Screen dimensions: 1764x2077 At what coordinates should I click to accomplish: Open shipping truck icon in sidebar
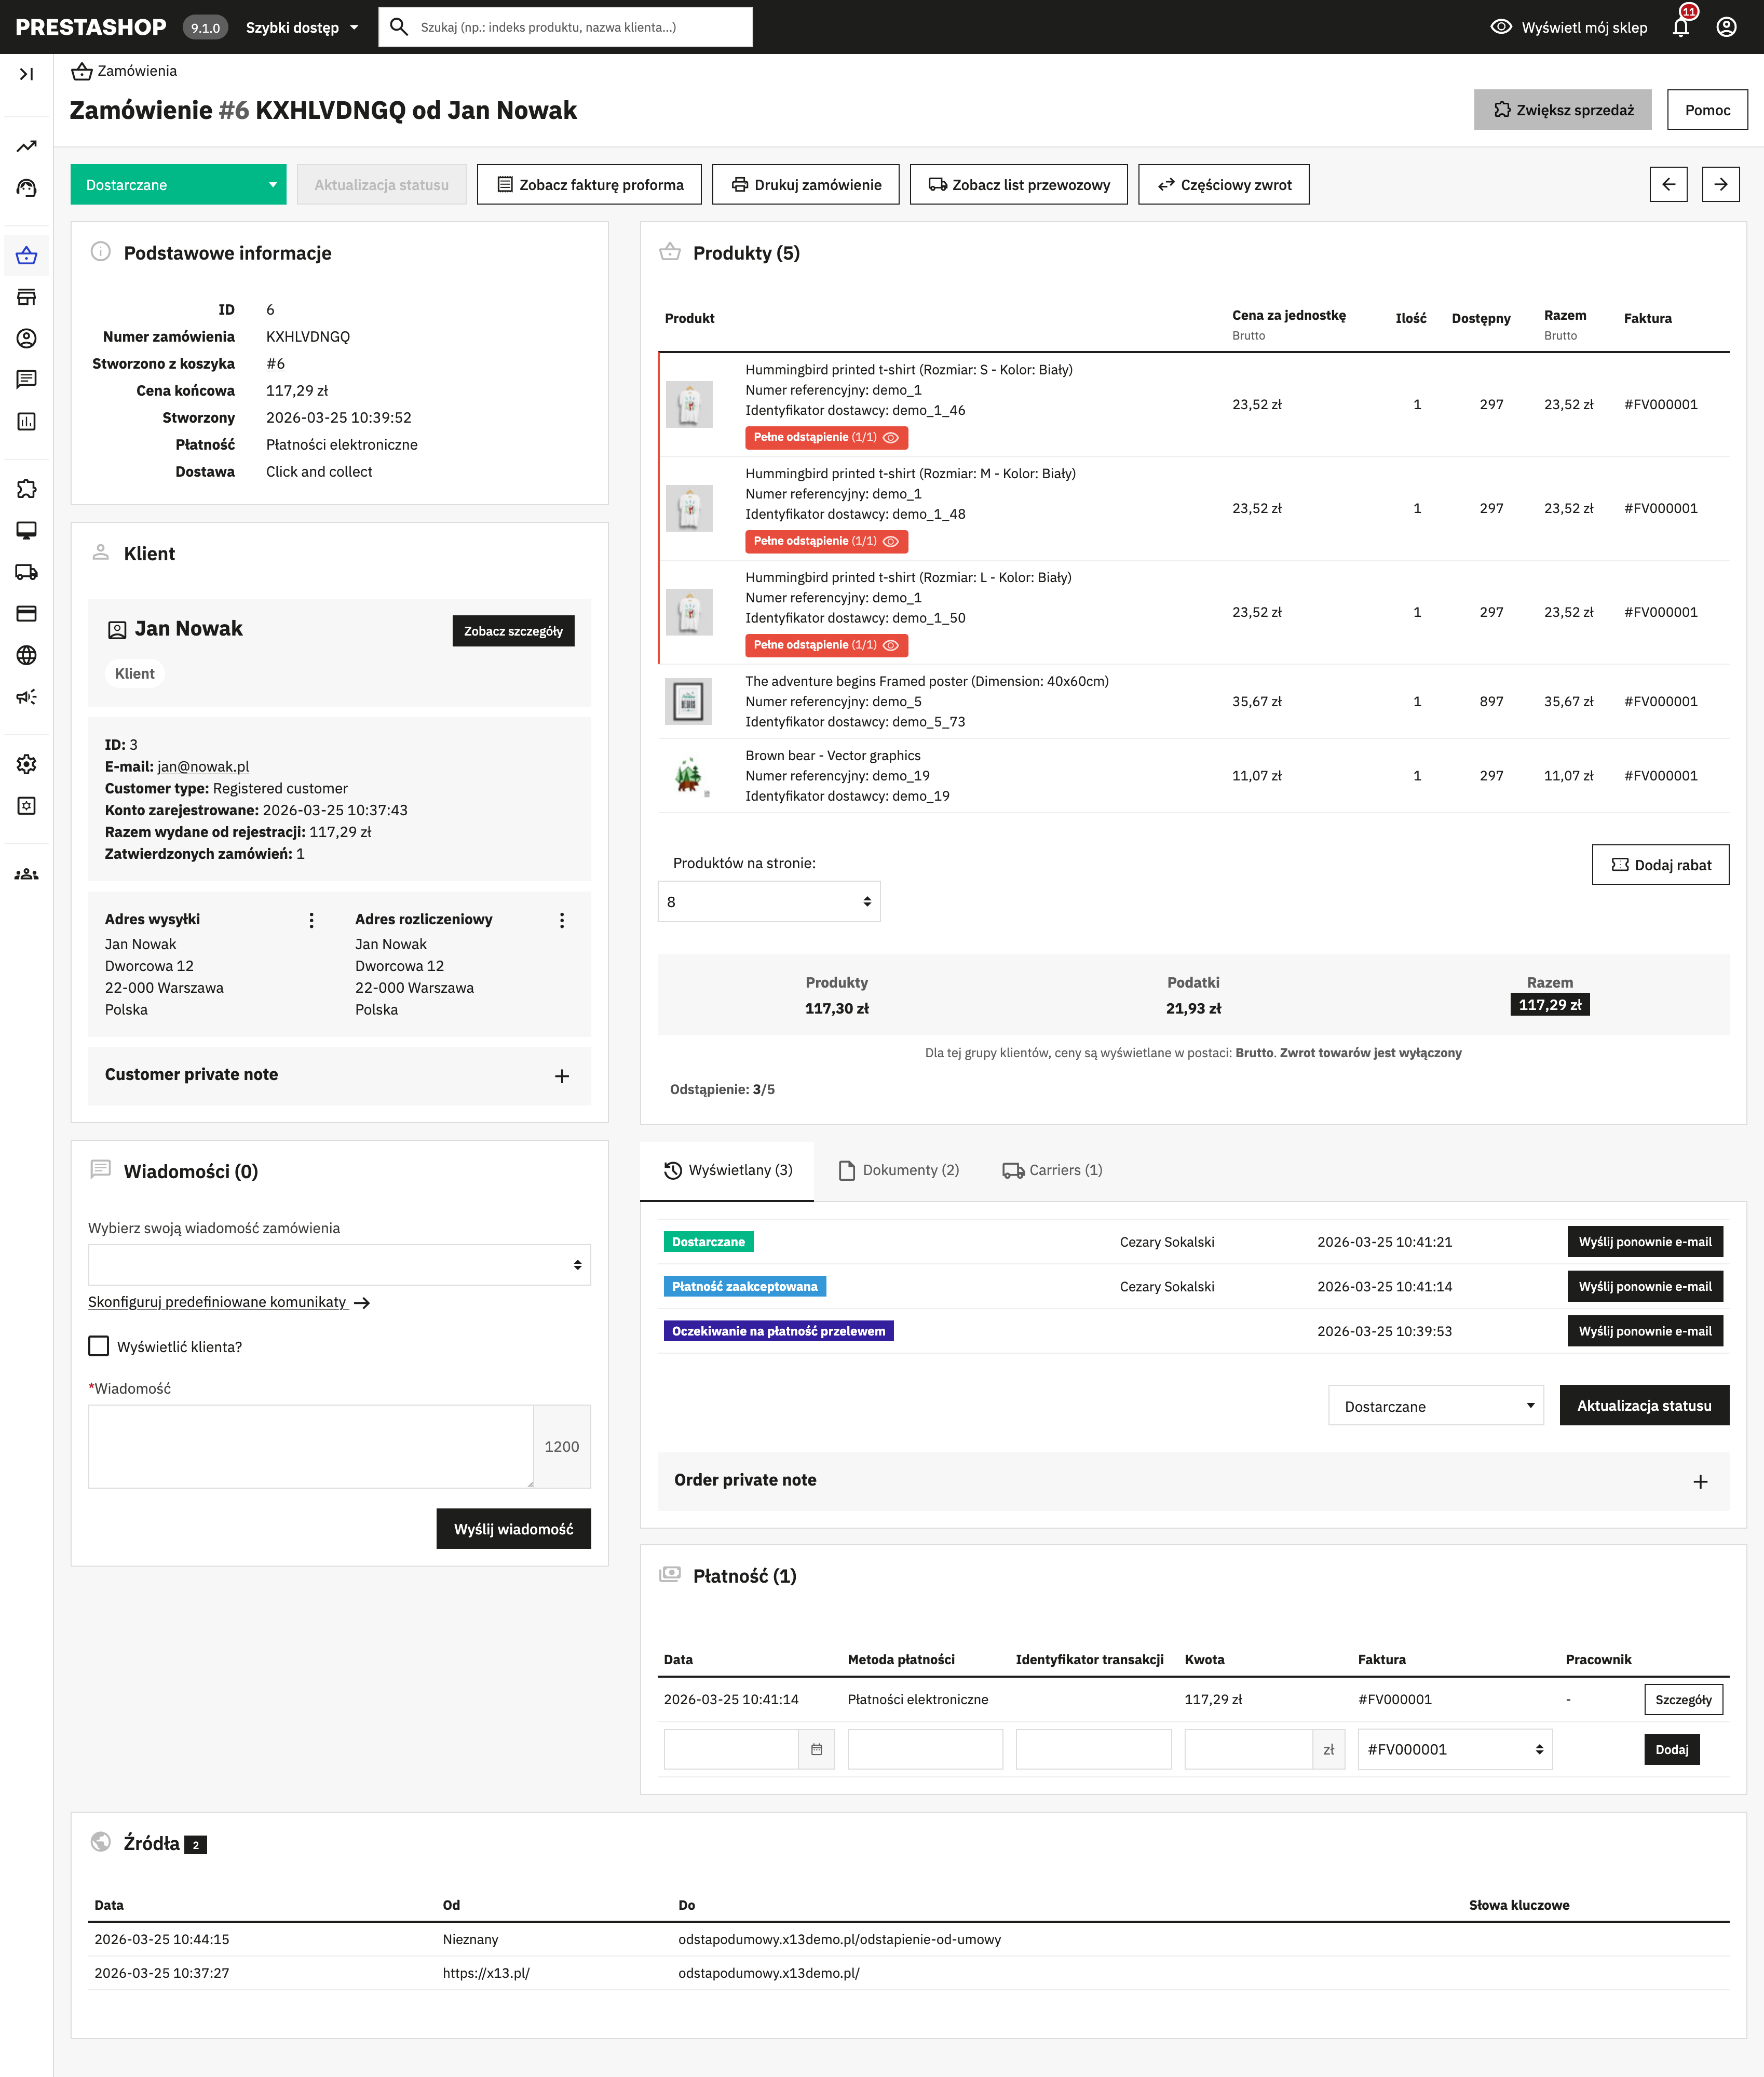click(x=27, y=572)
